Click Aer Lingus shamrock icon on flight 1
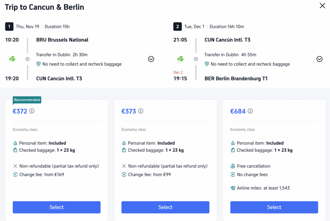Viewport: 330px width, 221px height. pyautogui.click(x=12, y=59)
